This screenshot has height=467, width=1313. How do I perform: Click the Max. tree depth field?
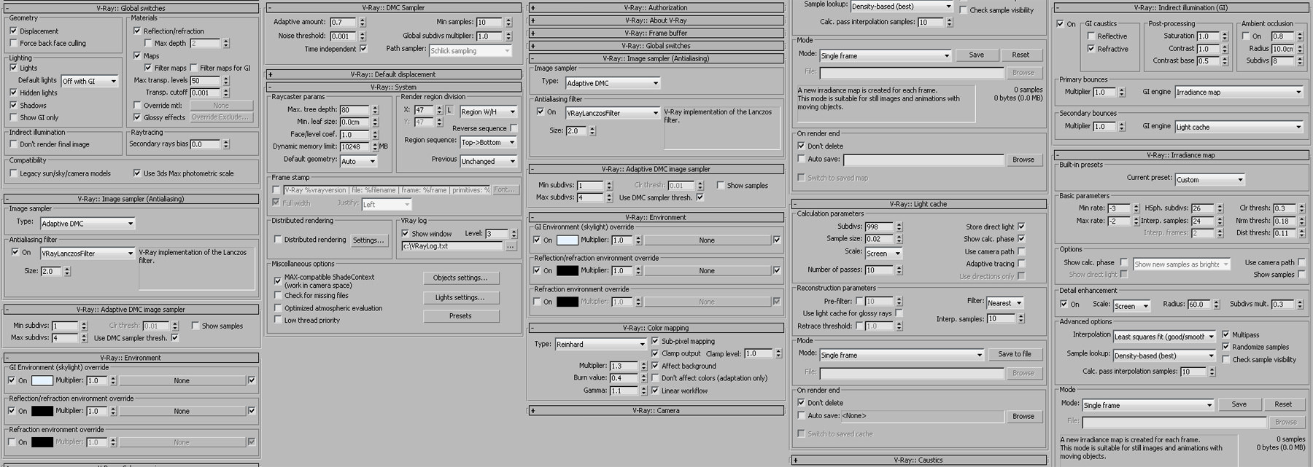(355, 110)
